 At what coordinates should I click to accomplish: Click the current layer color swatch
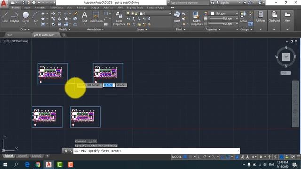[141, 14]
